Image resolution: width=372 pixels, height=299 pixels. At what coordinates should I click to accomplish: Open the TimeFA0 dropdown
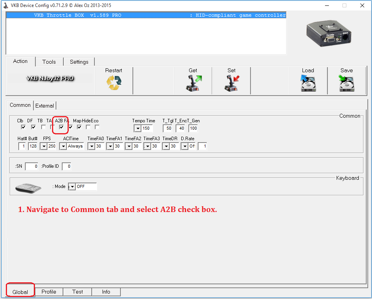(x=92, y=146)
